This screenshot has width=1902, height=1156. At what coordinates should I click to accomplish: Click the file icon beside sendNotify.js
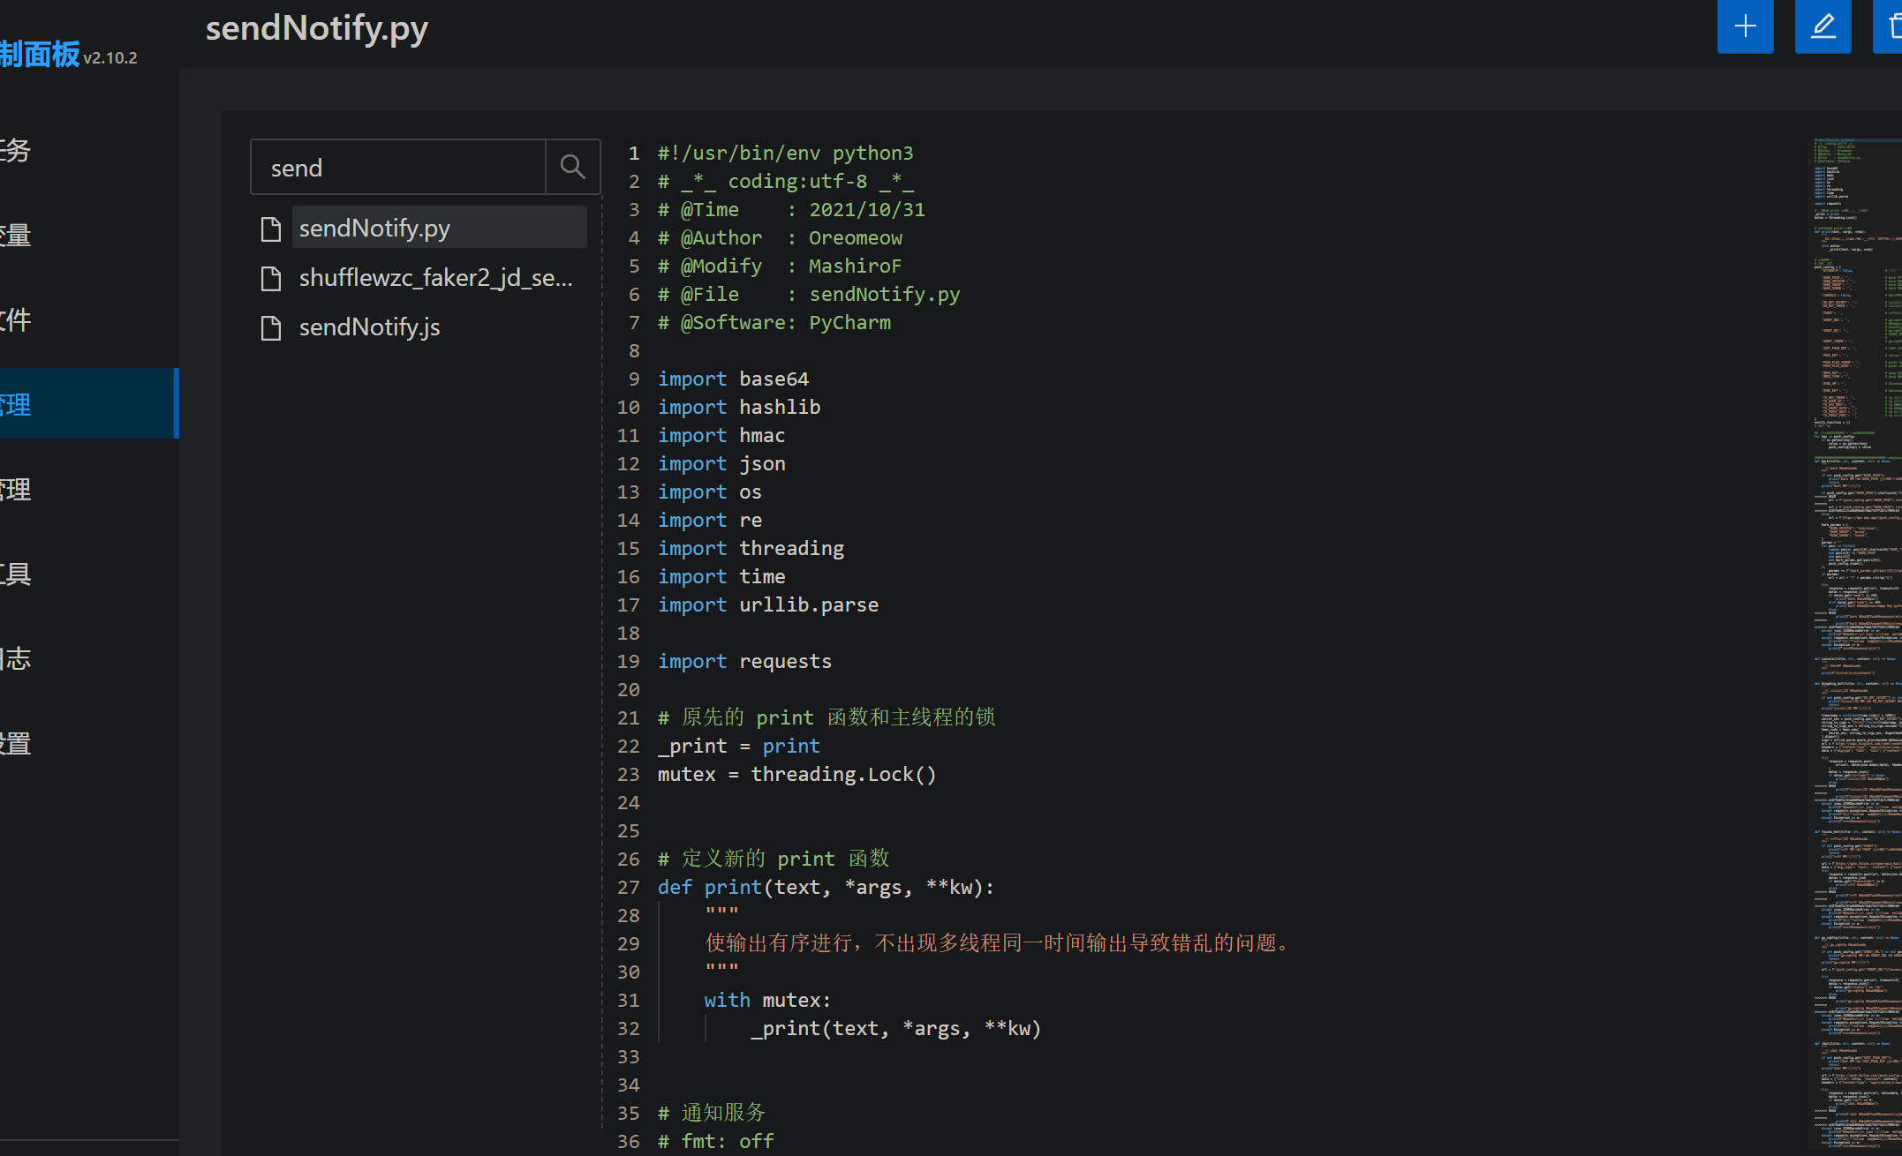(x=270, y=327)
